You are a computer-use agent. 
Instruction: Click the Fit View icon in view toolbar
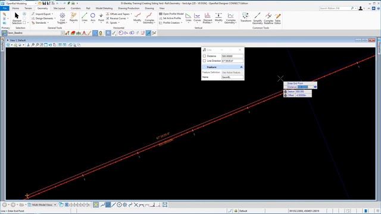point(46,45)
